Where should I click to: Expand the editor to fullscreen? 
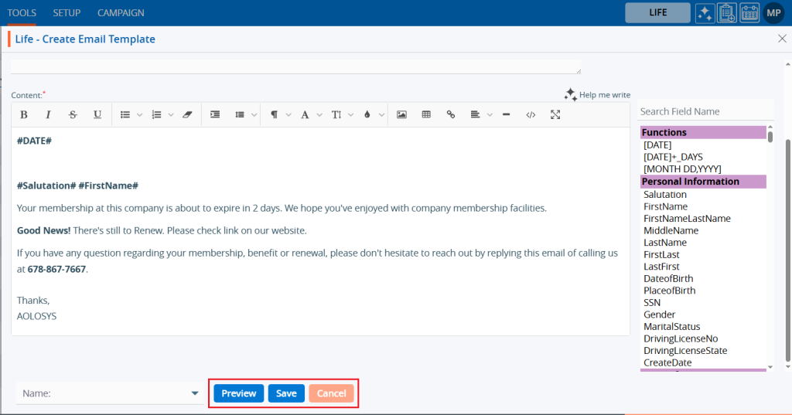(x=555, y=114)
